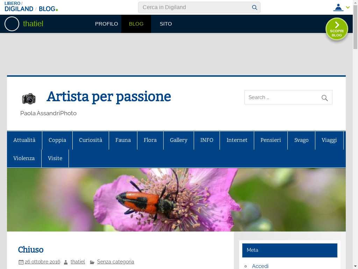Click the blog search magnifier icon

click(324, 98)
